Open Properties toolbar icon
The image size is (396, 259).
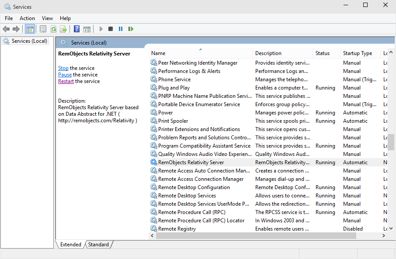click(x=43, y=29)
